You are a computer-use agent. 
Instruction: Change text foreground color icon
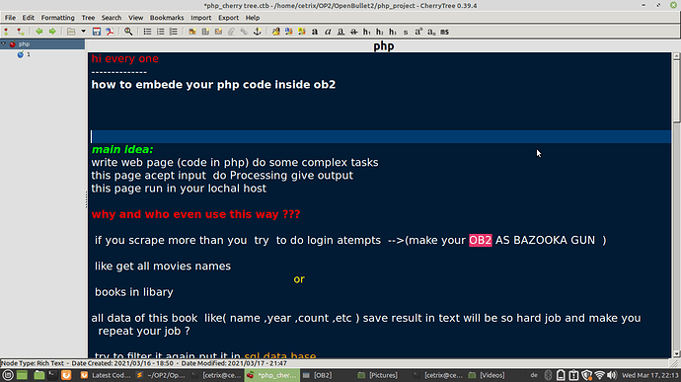[289, 32]
